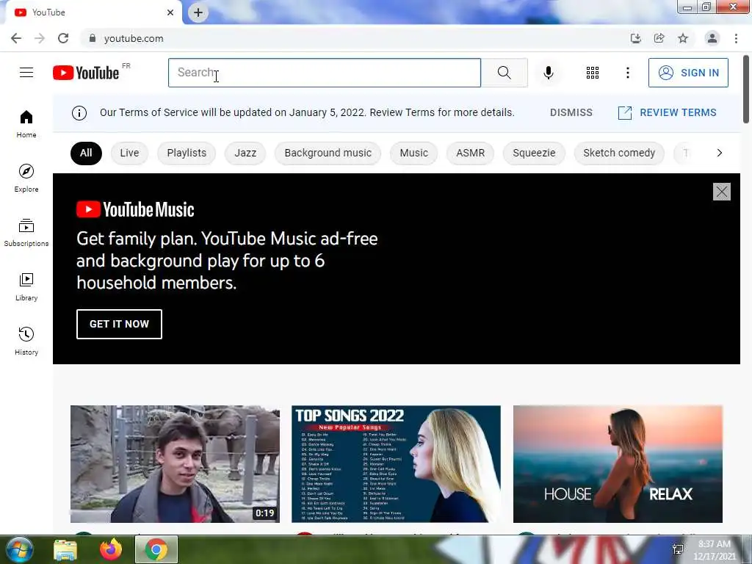This screenshot has width=752, height=564.
Task: Select the Jazz filter chip
Action: point(245,153)
